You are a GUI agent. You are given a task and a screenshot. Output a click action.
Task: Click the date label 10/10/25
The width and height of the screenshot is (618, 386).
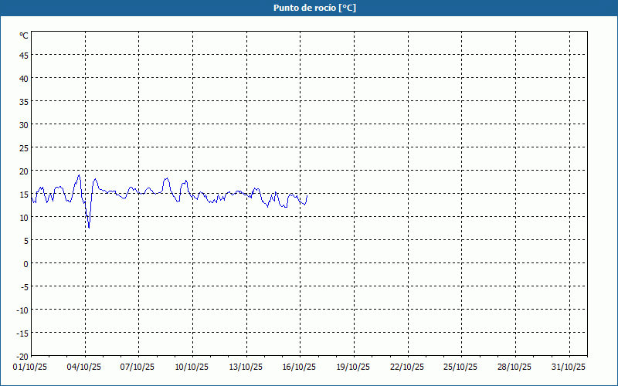pyautogui.click(x=192, y=367)
